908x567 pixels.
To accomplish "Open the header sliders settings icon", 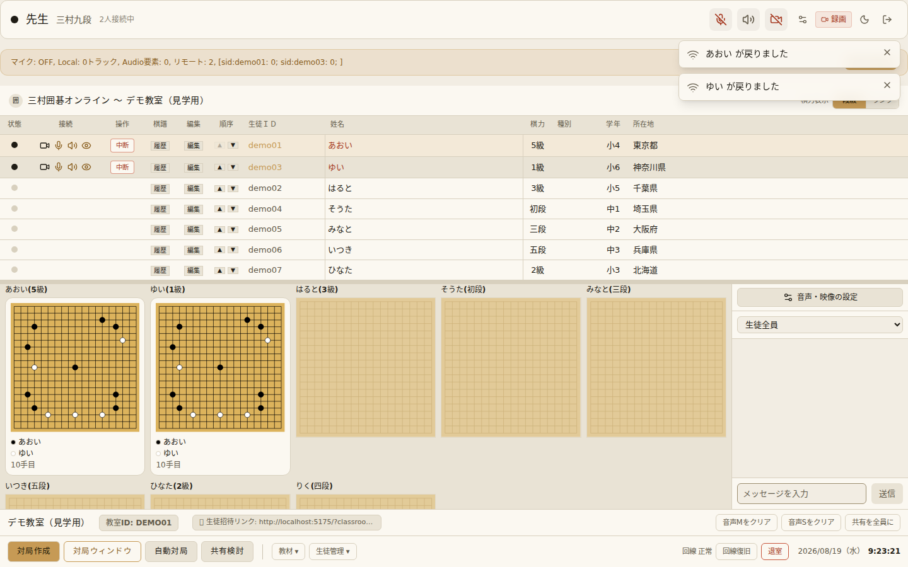I will click(803, 20).
